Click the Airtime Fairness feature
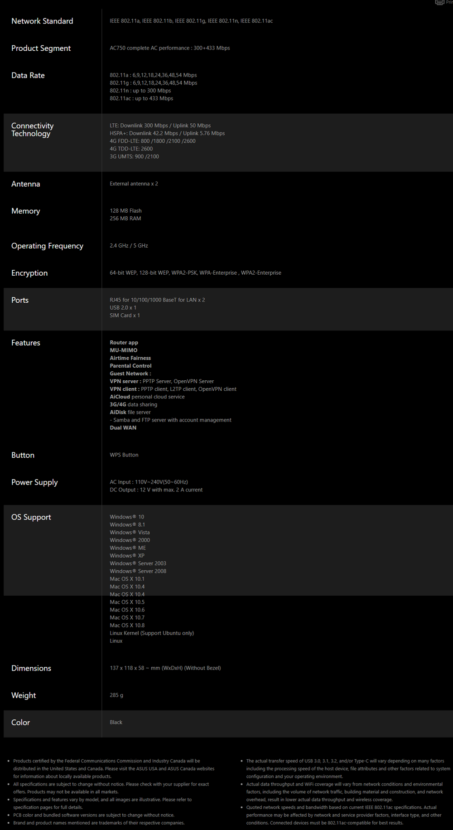Image resolution: width=453 pixels, height=830 pixels. tap(130, 358)
